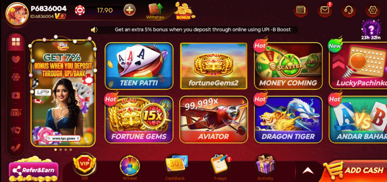Tap the gold coins BONUS icon
This screenshot has height=182, width=387.
[x=184, y=11]
